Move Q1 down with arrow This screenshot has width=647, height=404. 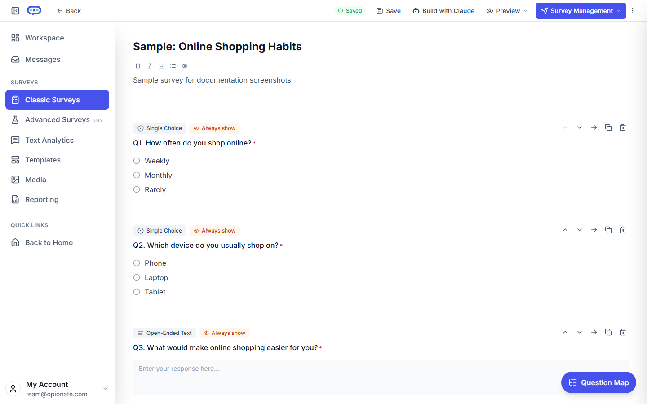(580, 127)
